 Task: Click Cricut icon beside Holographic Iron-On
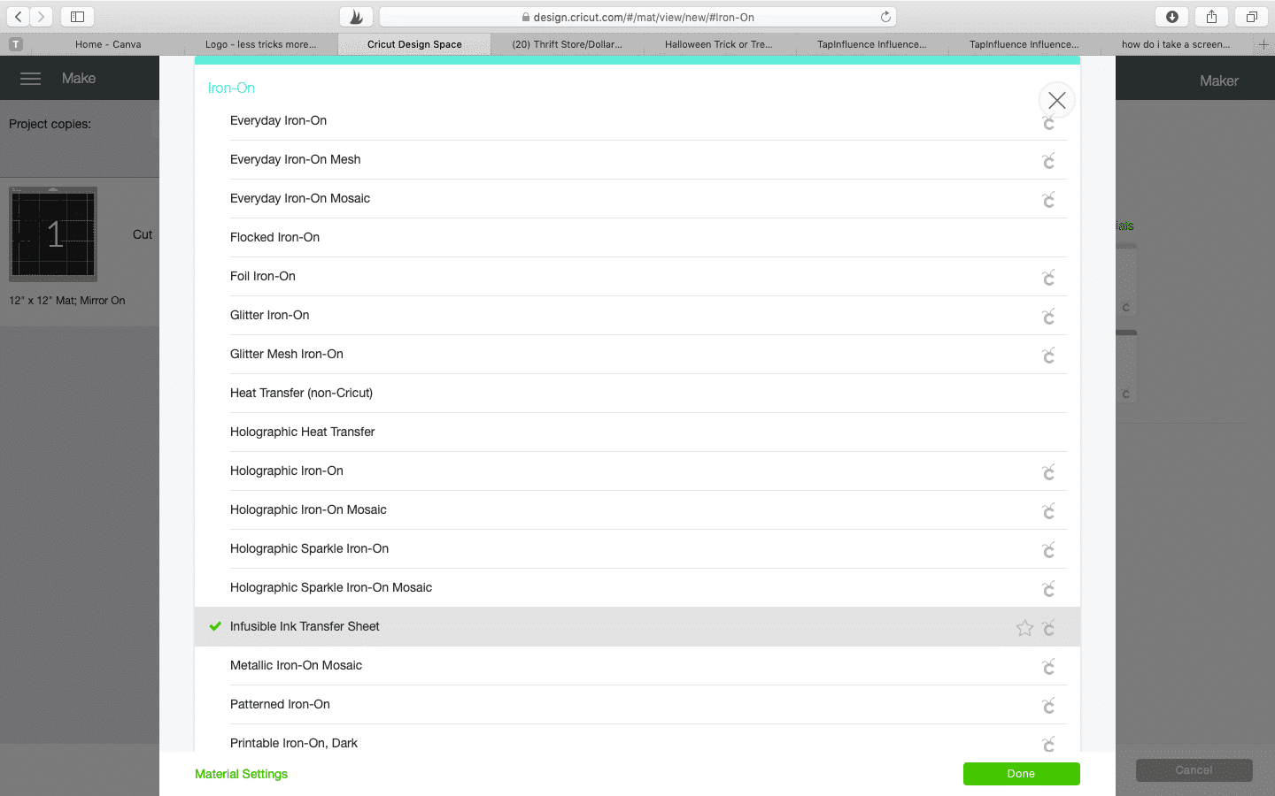[x=1048, y=472]
